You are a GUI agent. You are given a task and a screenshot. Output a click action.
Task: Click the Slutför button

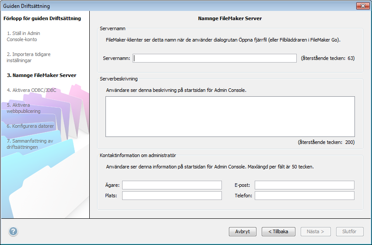pyautogui.click(x=350, y=231)
